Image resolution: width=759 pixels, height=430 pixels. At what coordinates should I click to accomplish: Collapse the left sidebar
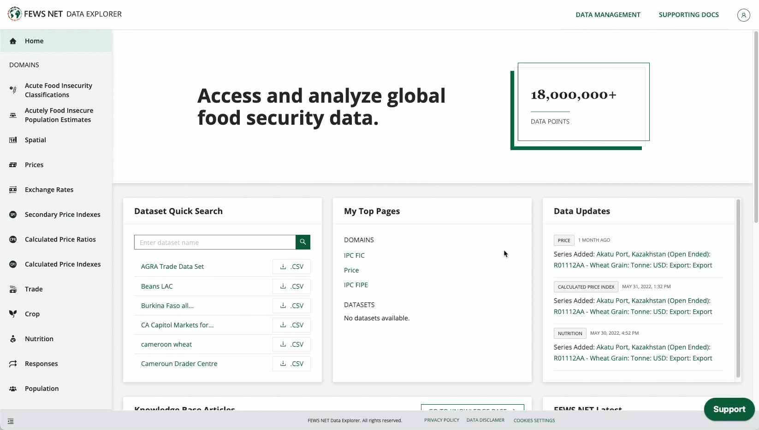[11, 421]
